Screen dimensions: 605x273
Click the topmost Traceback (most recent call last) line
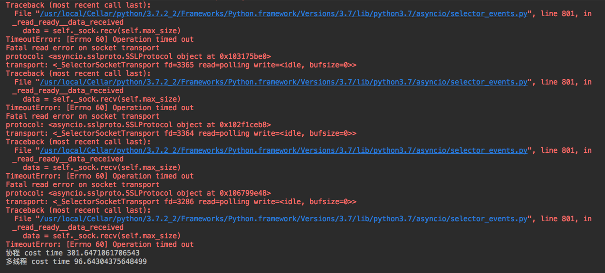[x=78, y=5]
